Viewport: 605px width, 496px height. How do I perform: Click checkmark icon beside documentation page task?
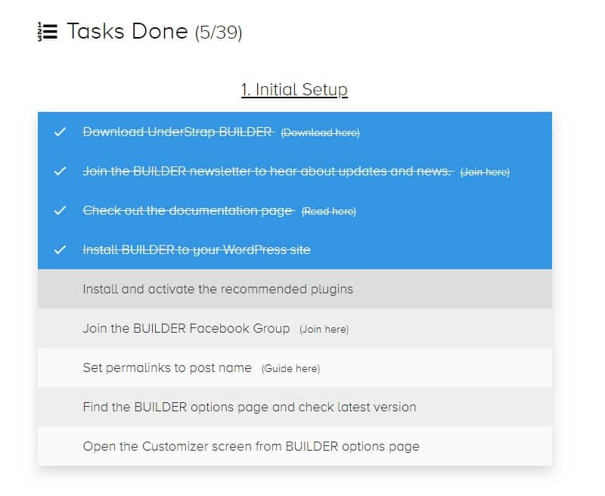point(60,211)
